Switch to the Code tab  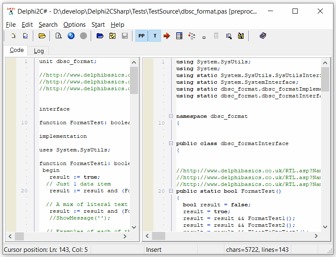click(x=17, y=50)
